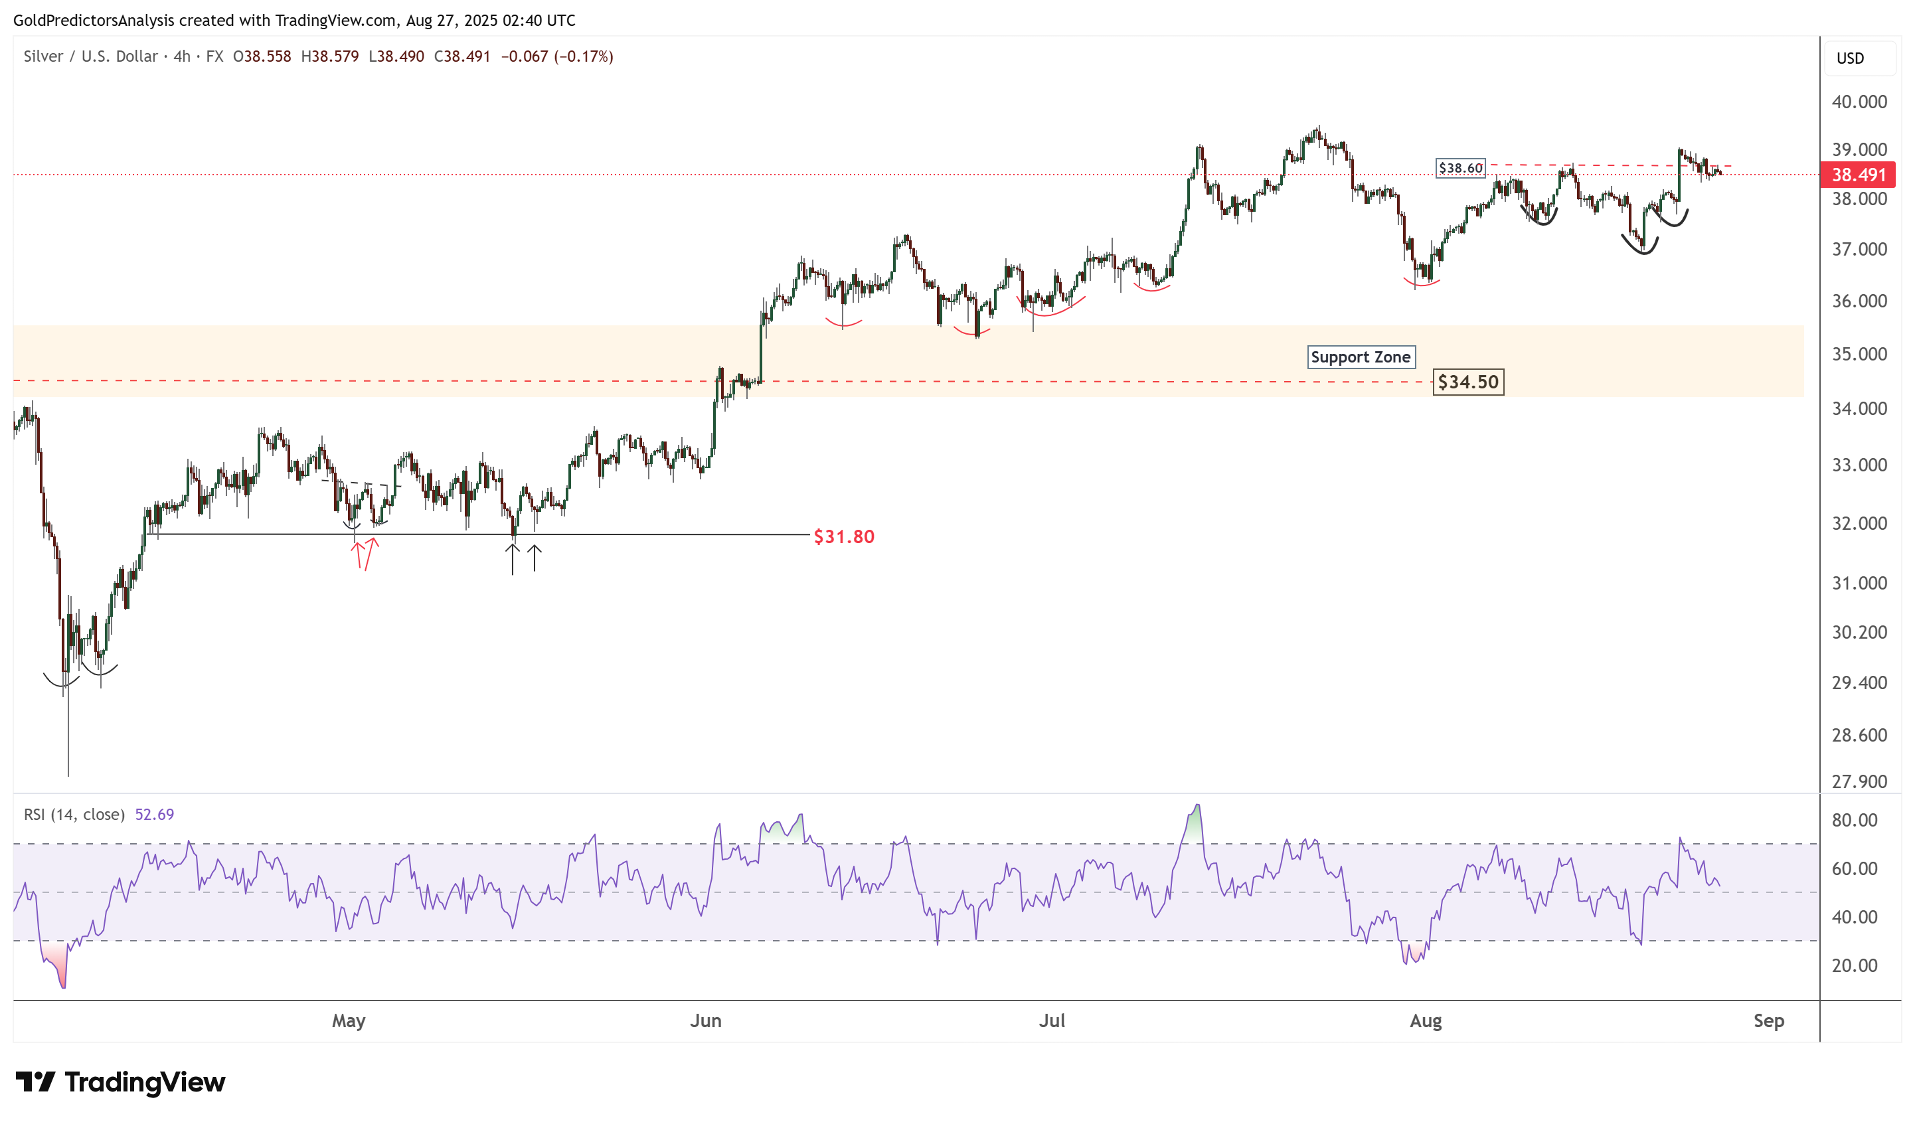Click the 40.000 price axis label
Viewport: 1915px width, 1122px height.
(x=1859, y=102)
